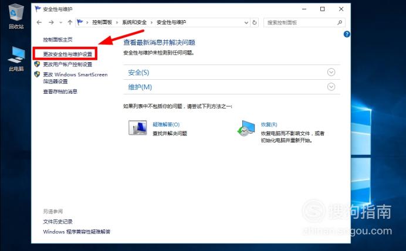Open 更改安全性与维护设置 link
Image resolution: width=406 pixels, height=251 pixels.
pos(67,54)
